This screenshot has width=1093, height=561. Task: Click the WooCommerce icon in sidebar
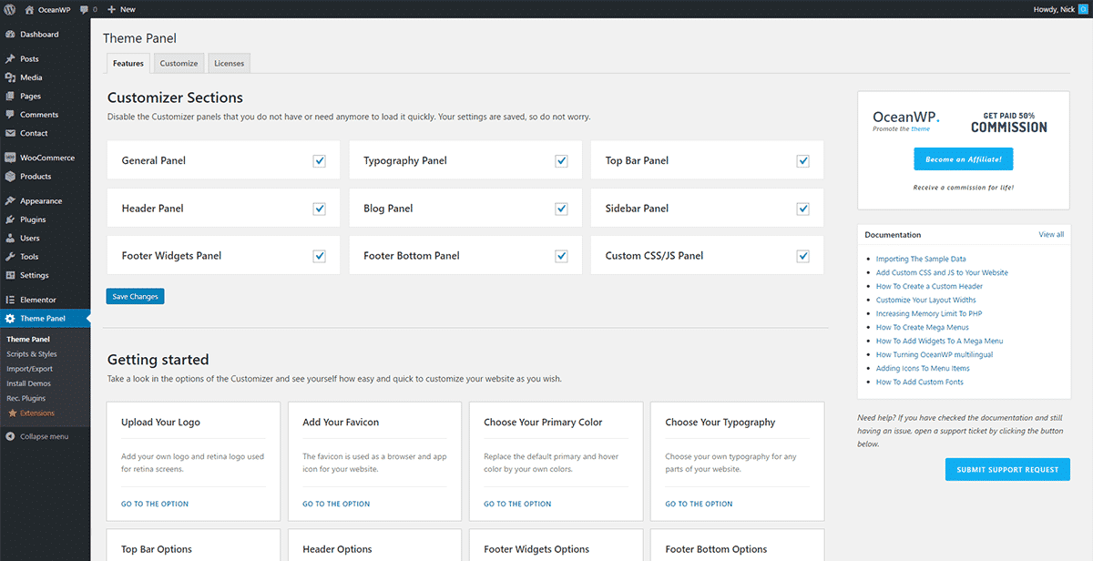coord(10,158)
